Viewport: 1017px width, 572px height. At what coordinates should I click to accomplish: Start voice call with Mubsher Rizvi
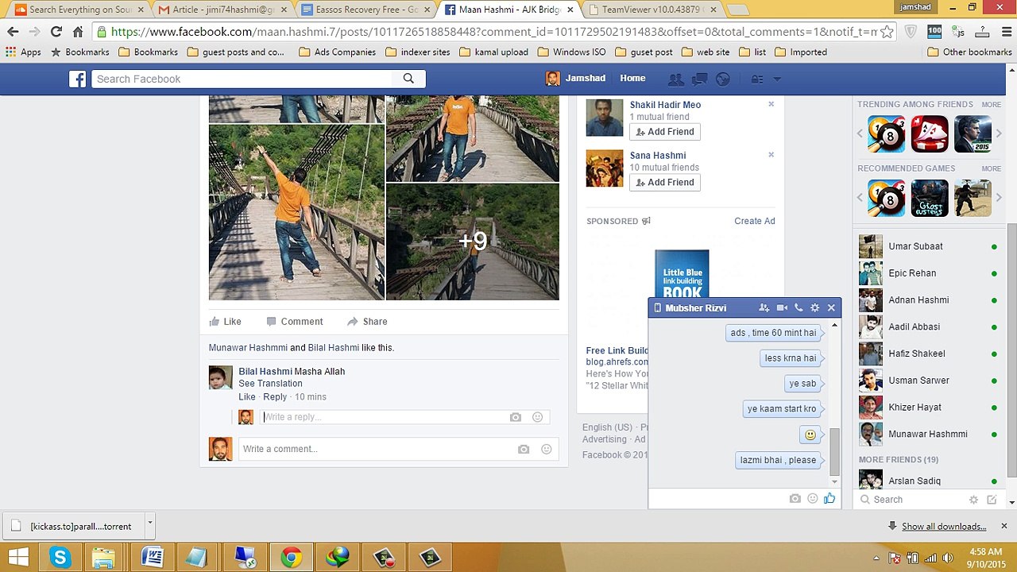[x=799, y=307]
